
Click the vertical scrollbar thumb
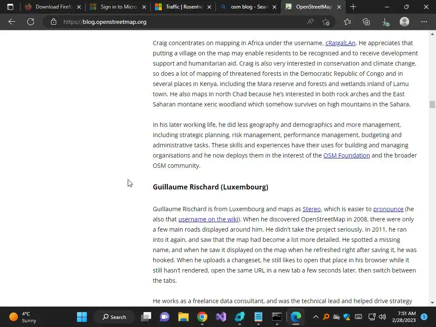tap(432, 105)
